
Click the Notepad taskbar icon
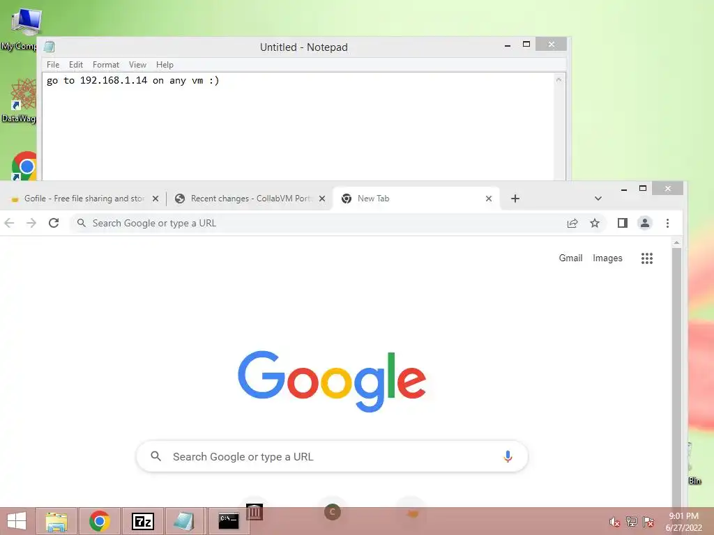184,521
